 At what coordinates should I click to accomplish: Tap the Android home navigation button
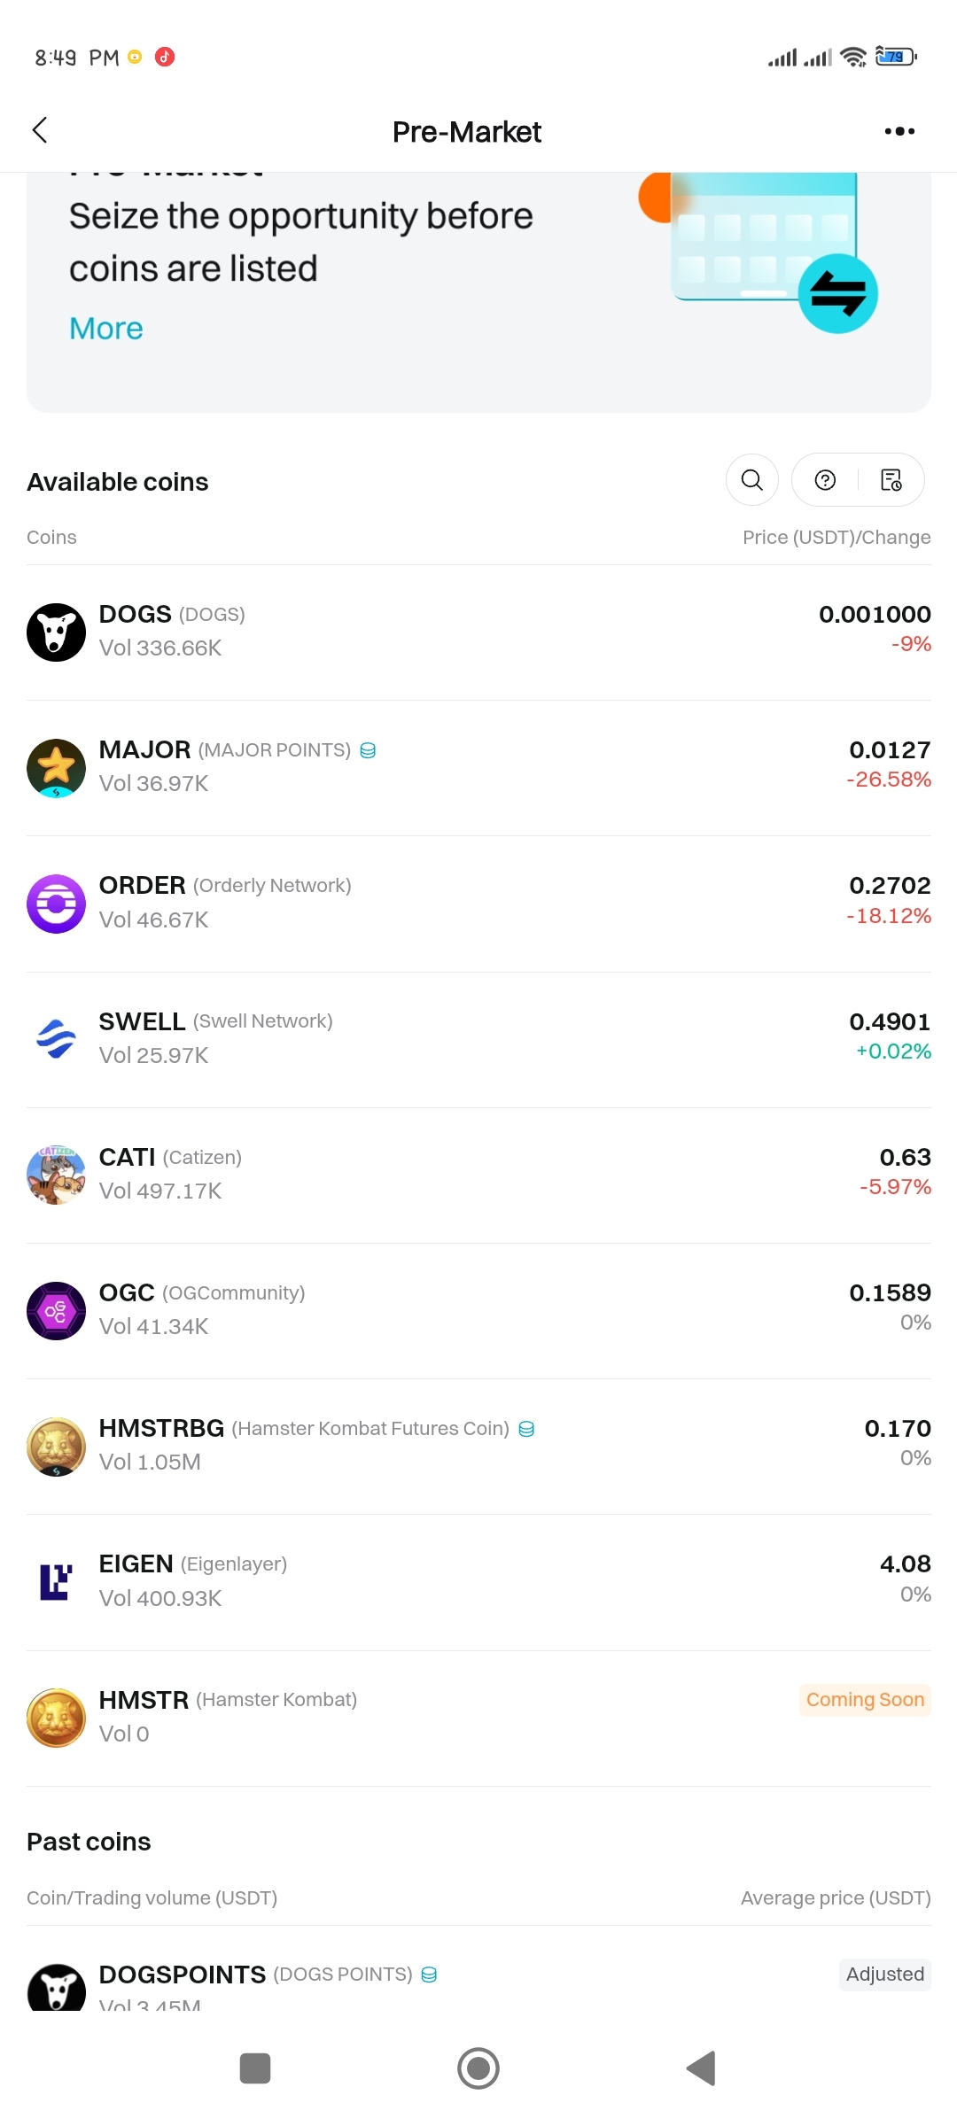coord(478,2068)
